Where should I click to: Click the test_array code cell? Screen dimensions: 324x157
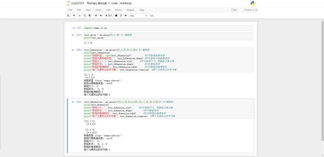tap(168, 36)
